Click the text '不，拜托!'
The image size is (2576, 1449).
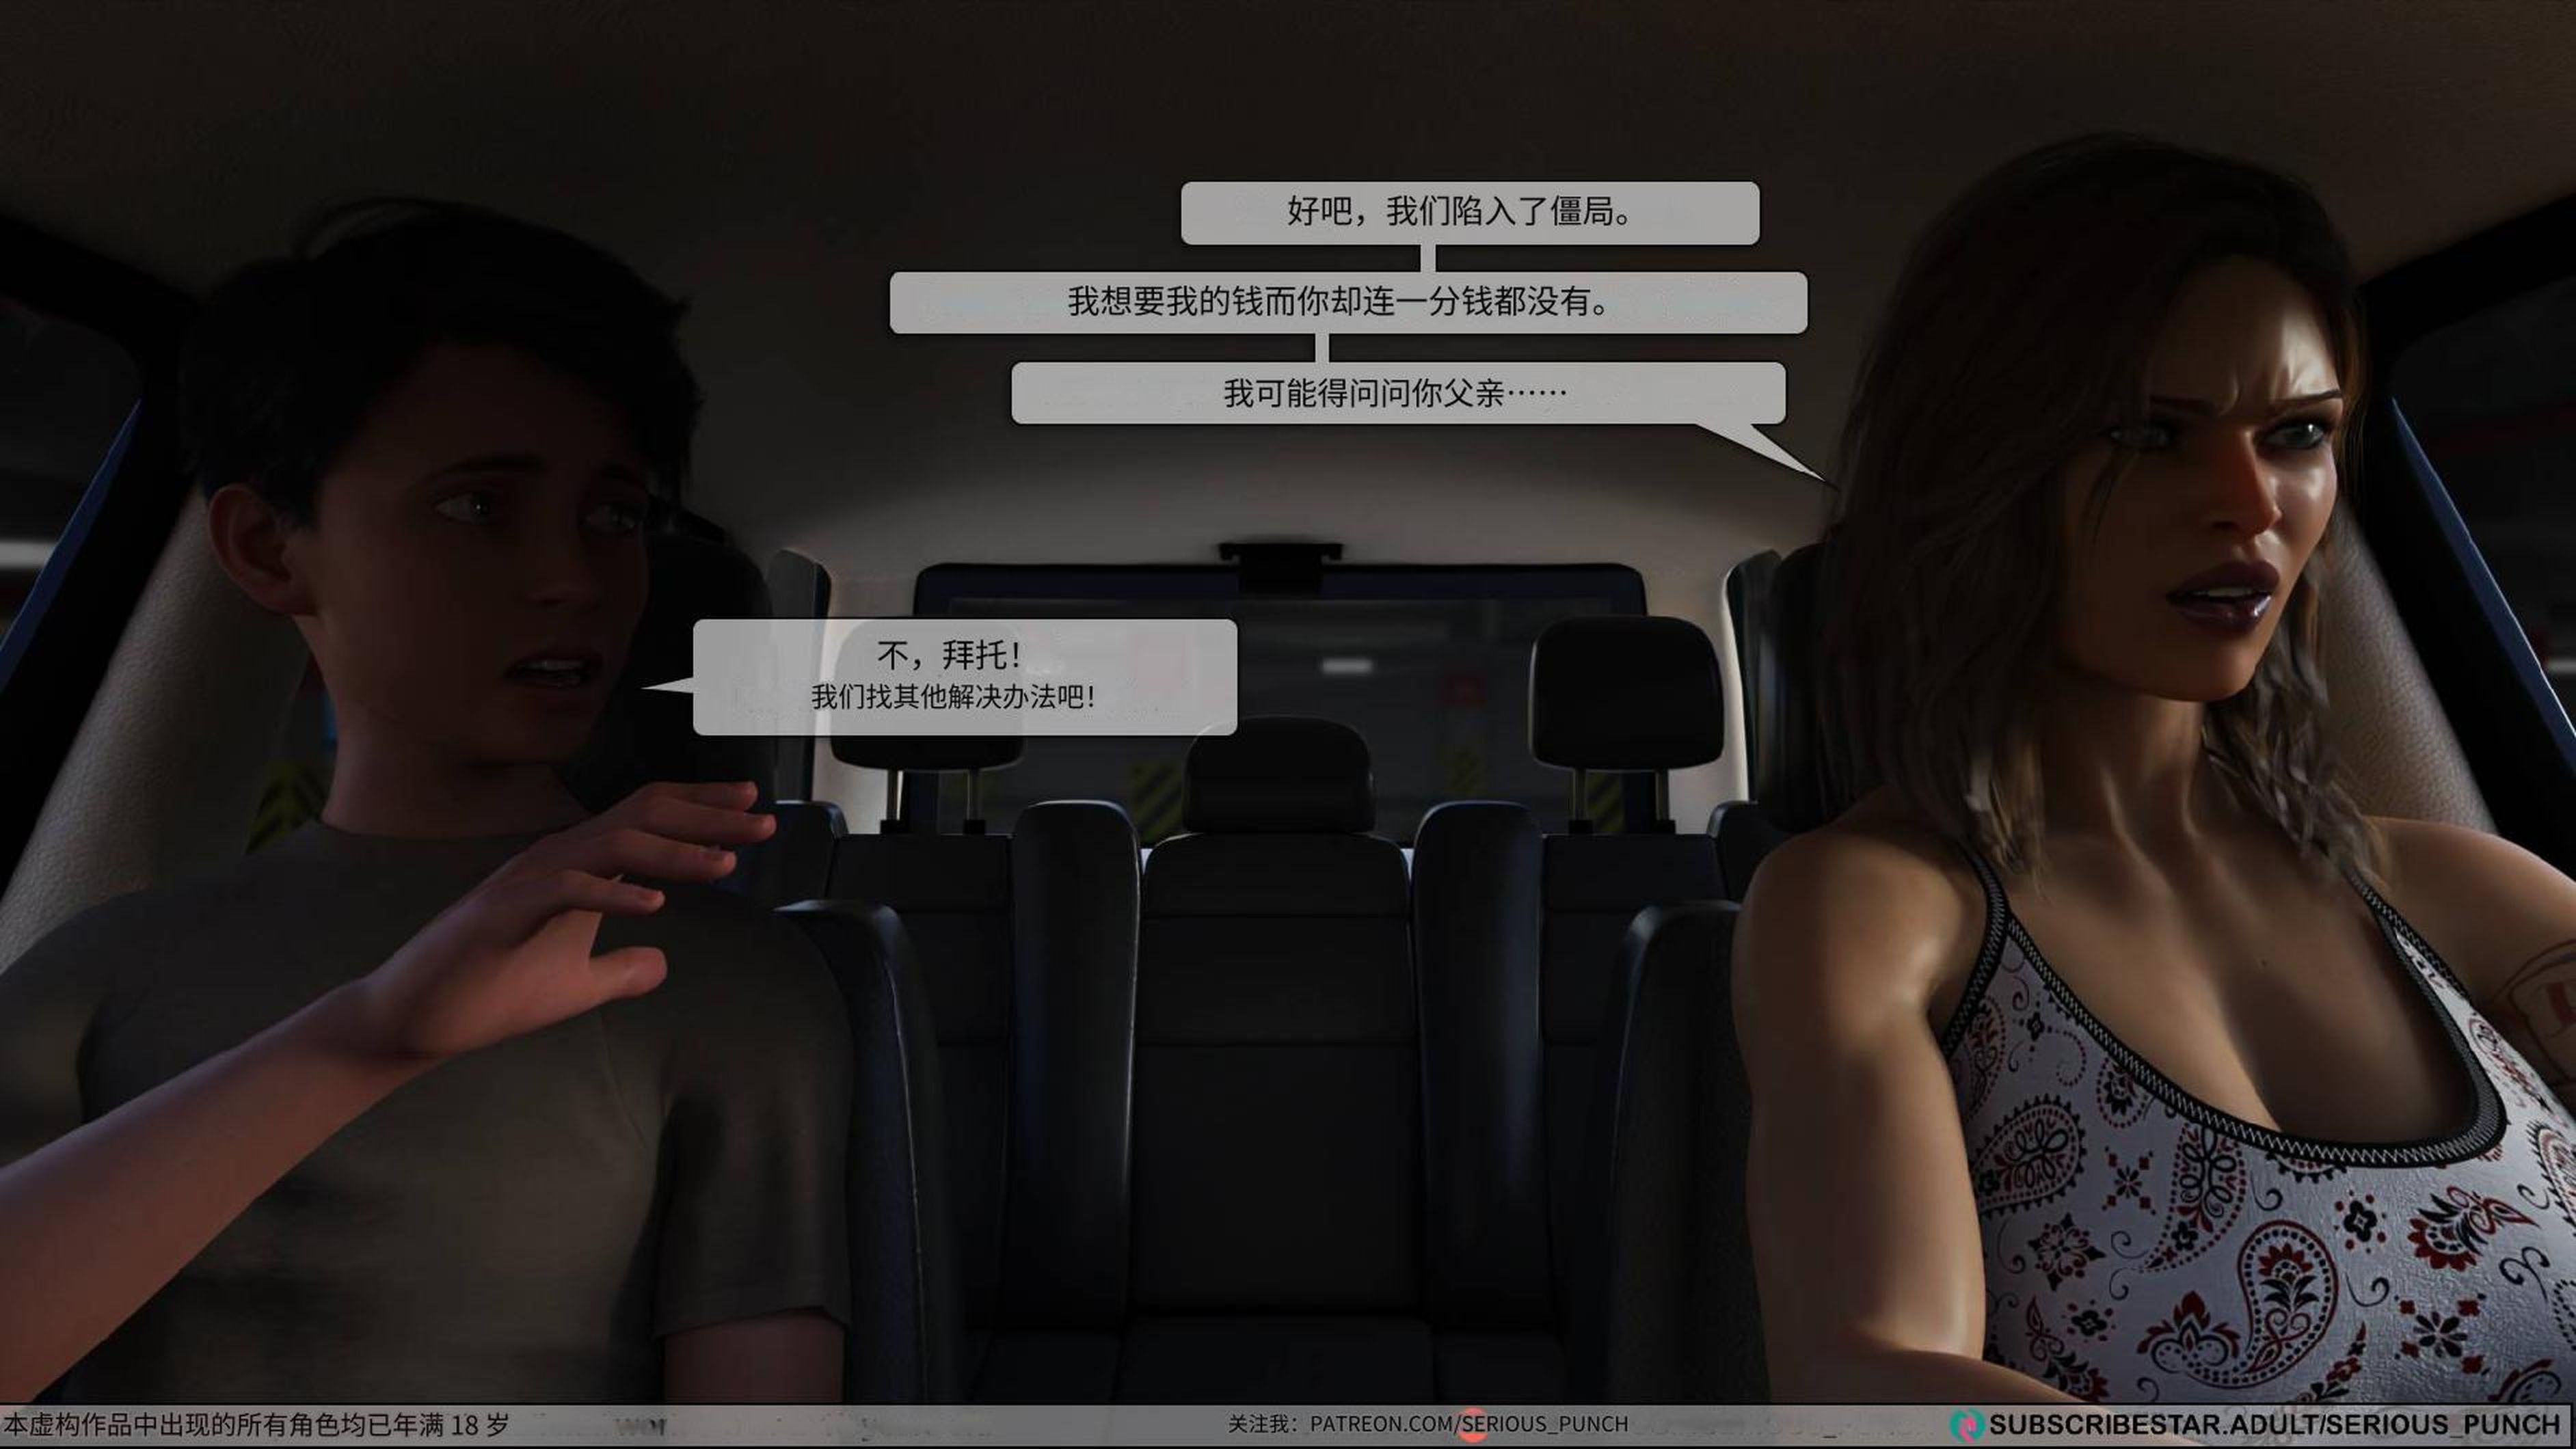950,656
